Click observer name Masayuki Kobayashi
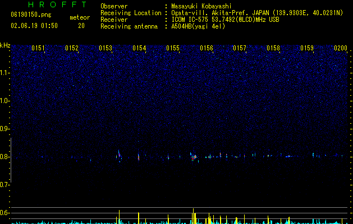 [201, 6]
